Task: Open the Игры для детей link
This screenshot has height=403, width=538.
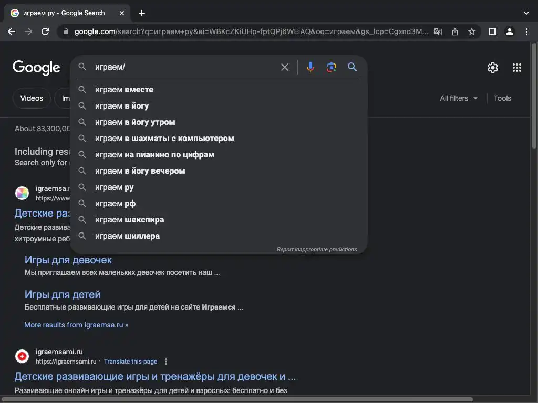Action: tap(63, 295)
